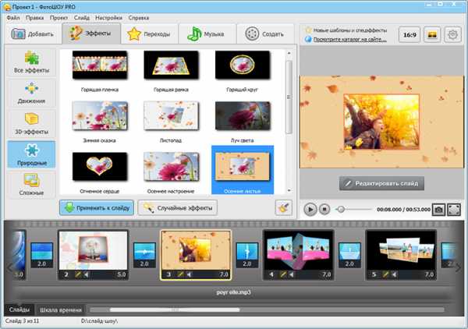Click Редактировать слайд button

[x=381, y=183]
